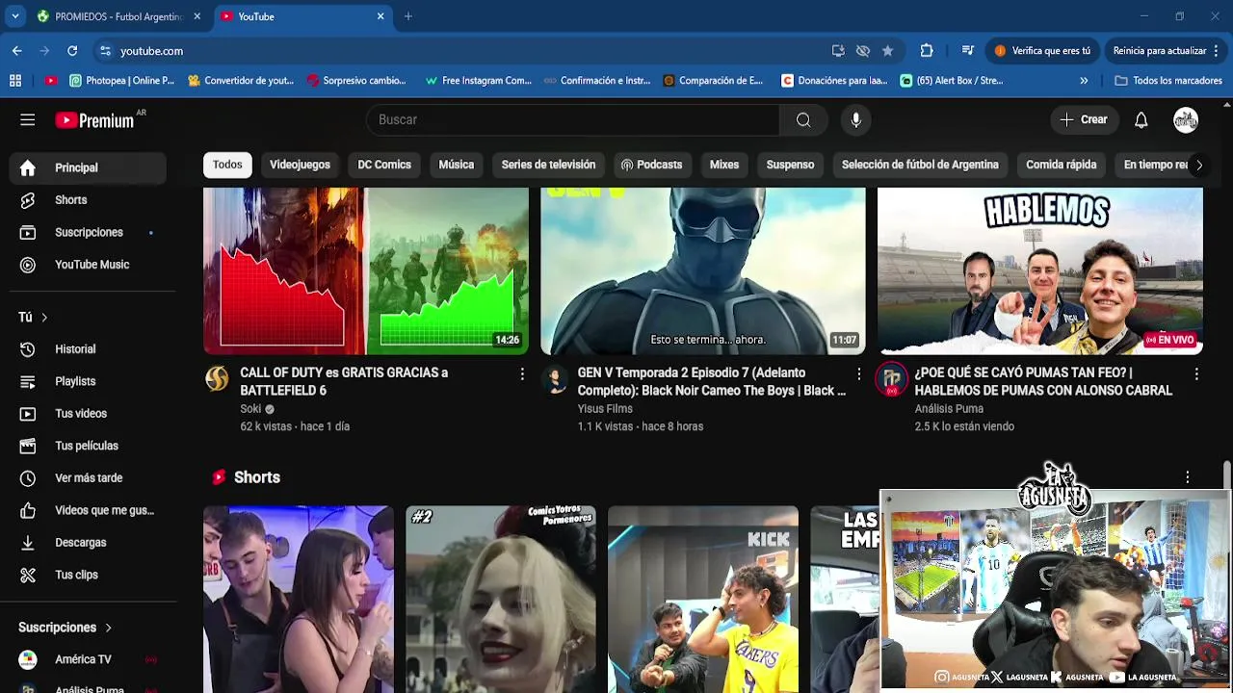Open Playlists in the sidebar
The width and height of the screenshot is (1233, 693).
point(89,381)
